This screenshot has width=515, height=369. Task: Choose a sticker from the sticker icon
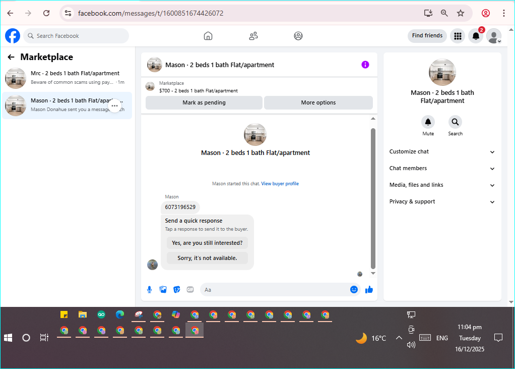point(177,290)
